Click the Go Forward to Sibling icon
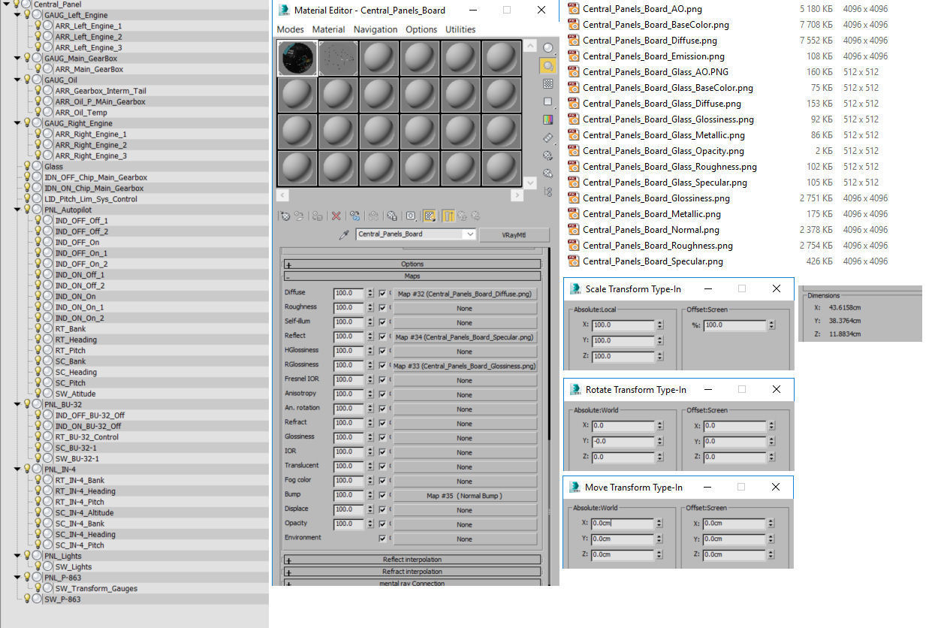This screenshot has height=628, width=938. point(475,216)
